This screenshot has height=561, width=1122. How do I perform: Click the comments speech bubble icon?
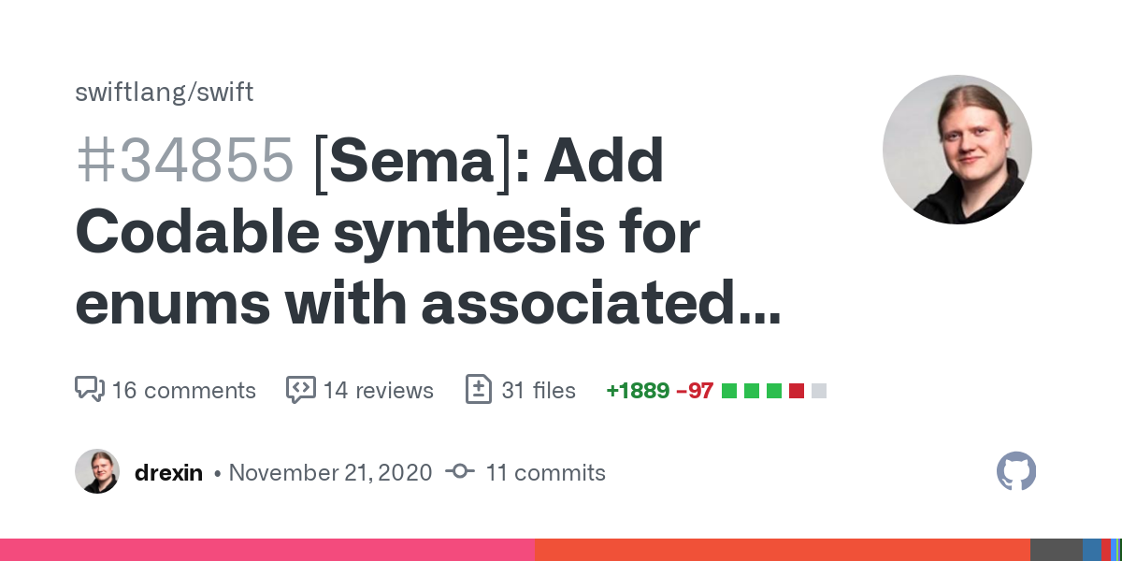coord(89,389)
